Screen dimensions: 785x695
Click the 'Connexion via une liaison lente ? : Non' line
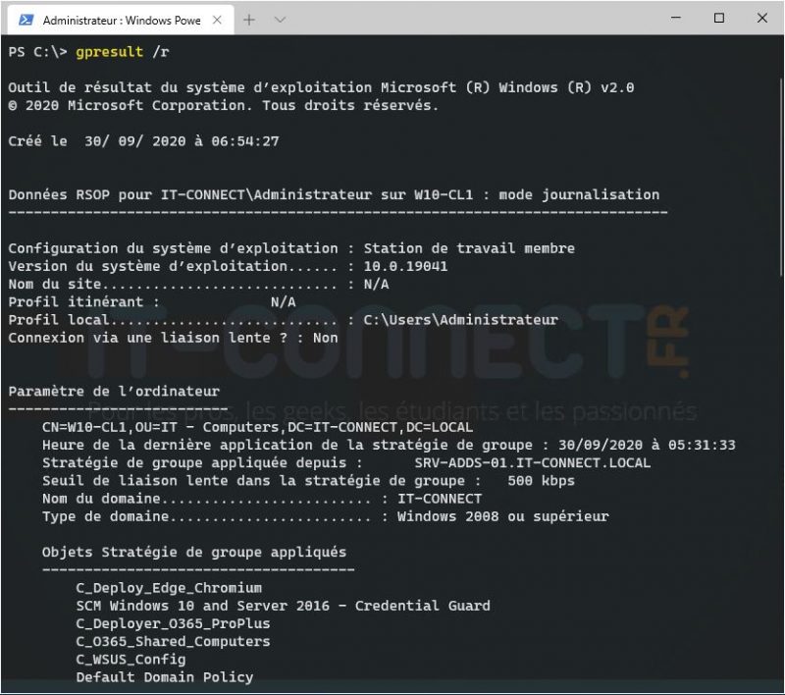coord(174,338)
